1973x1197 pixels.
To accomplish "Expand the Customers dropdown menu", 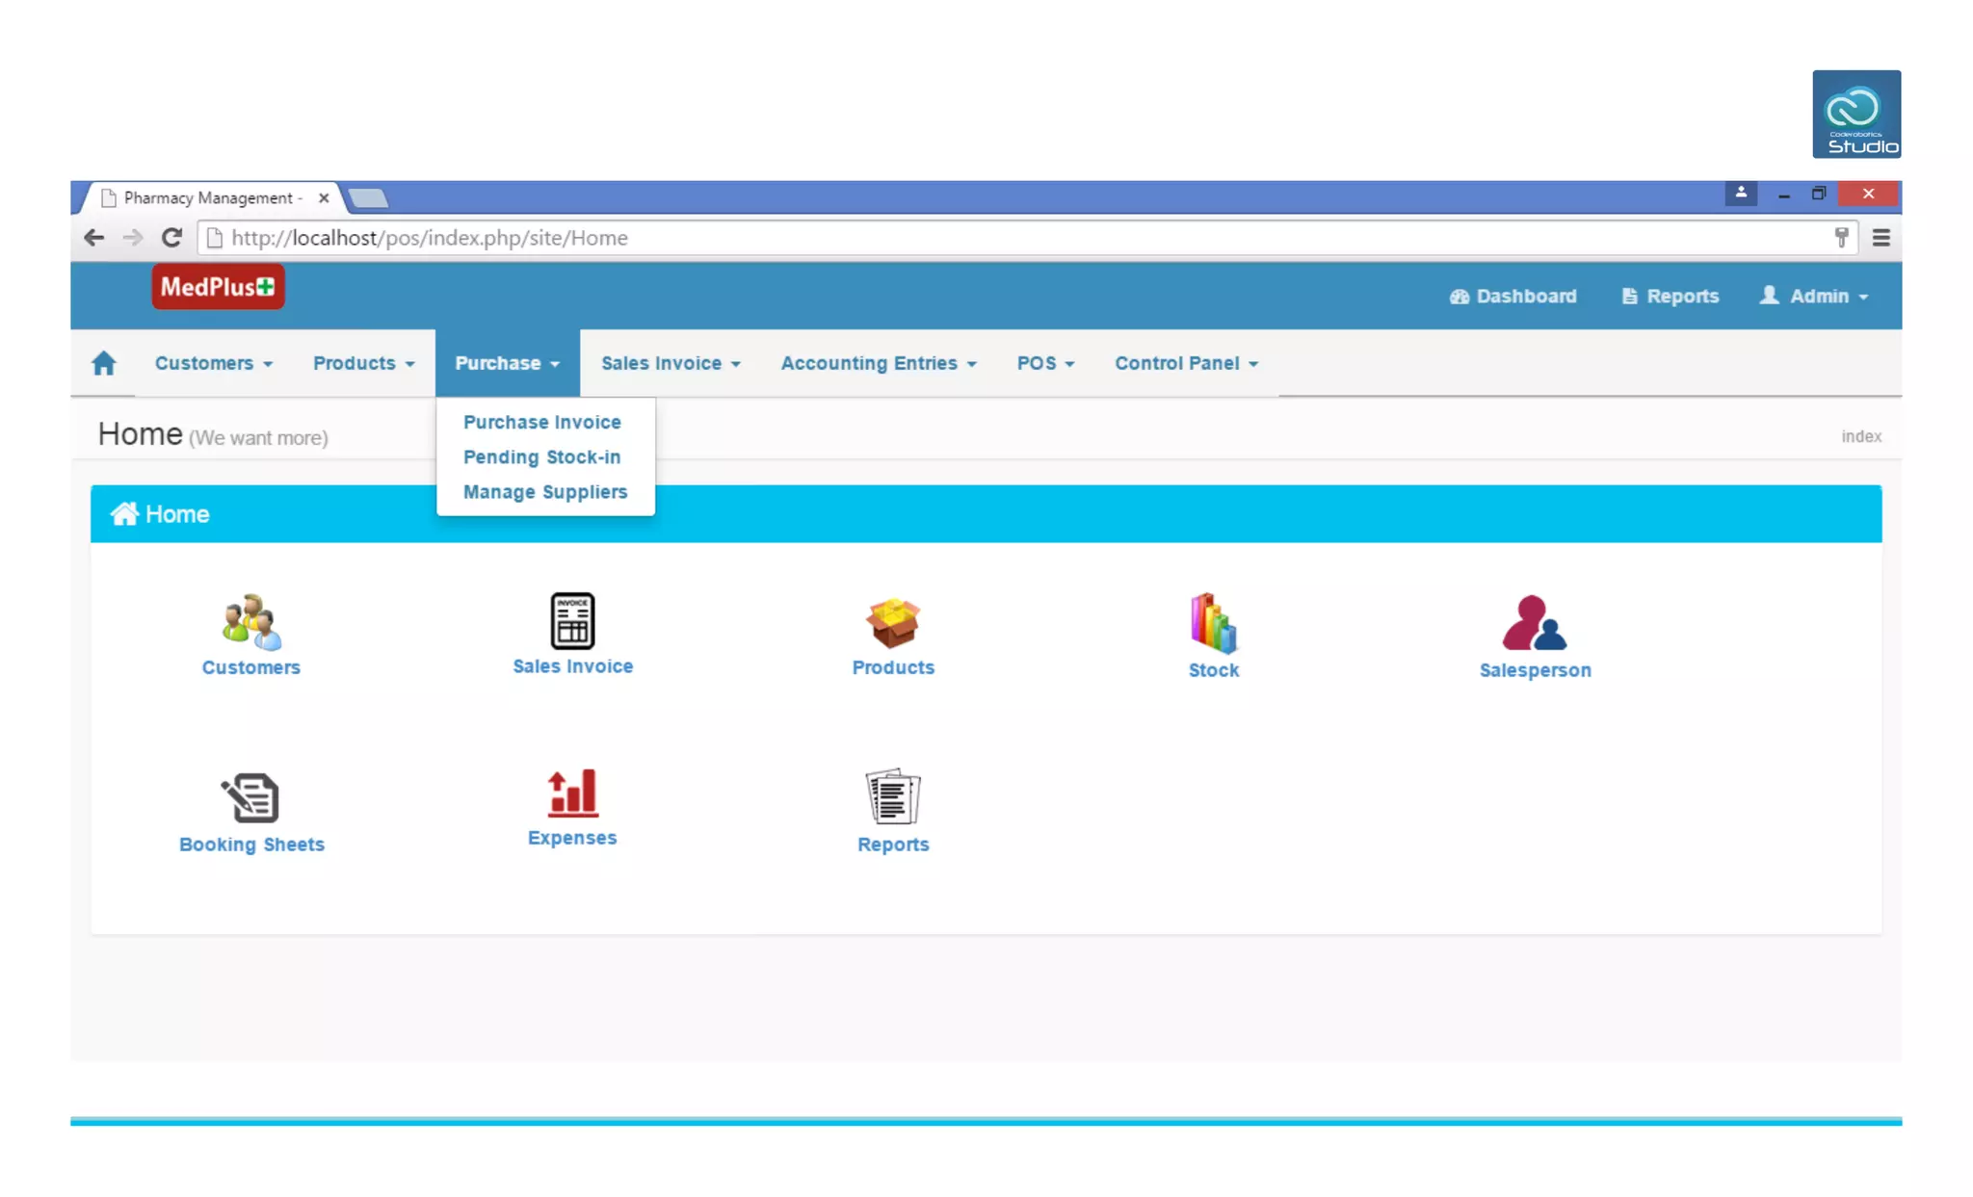I will (213, 363).
